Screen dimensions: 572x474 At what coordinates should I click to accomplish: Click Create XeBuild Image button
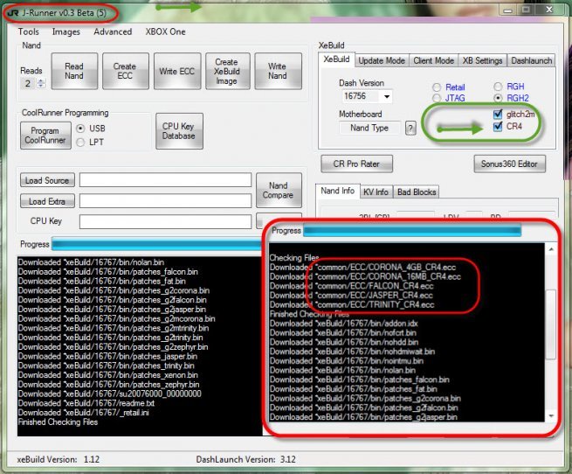click(227, 71)
